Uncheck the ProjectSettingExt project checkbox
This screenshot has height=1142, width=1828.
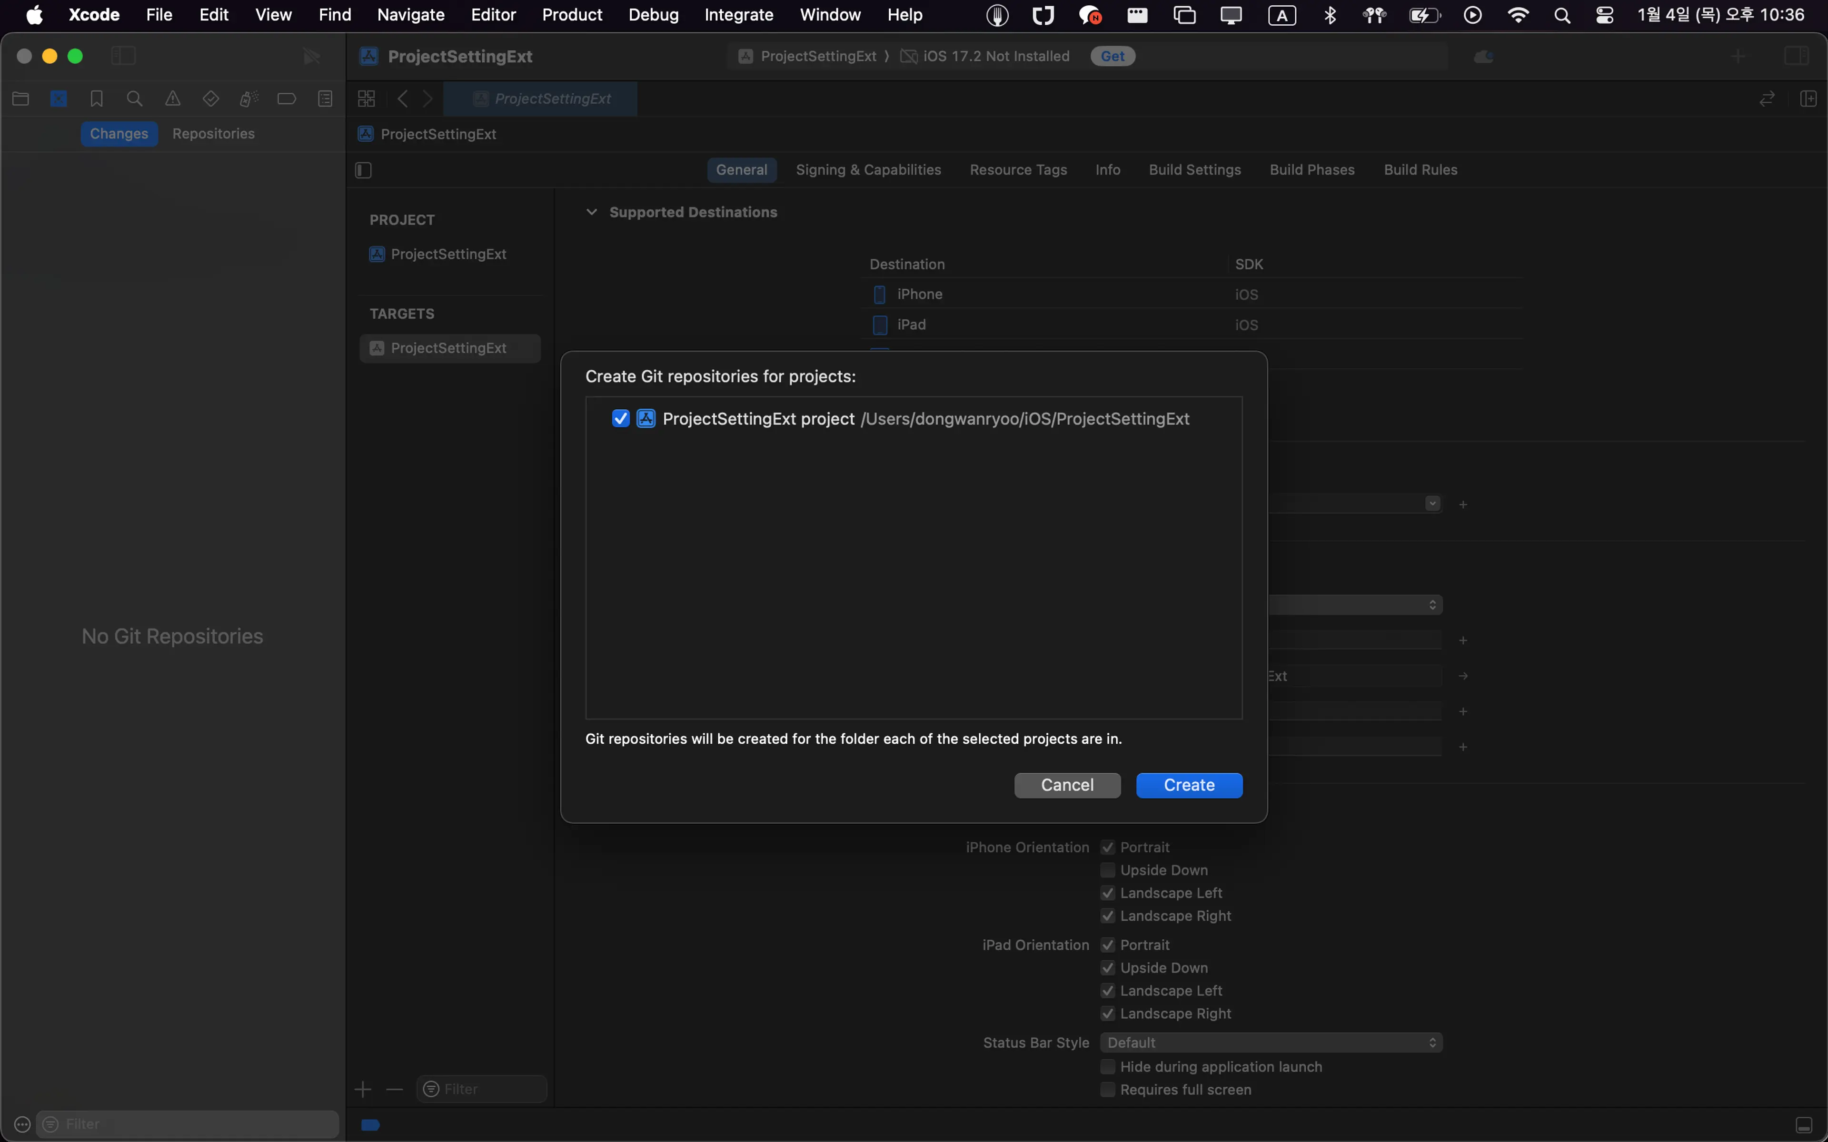[620, 418]
